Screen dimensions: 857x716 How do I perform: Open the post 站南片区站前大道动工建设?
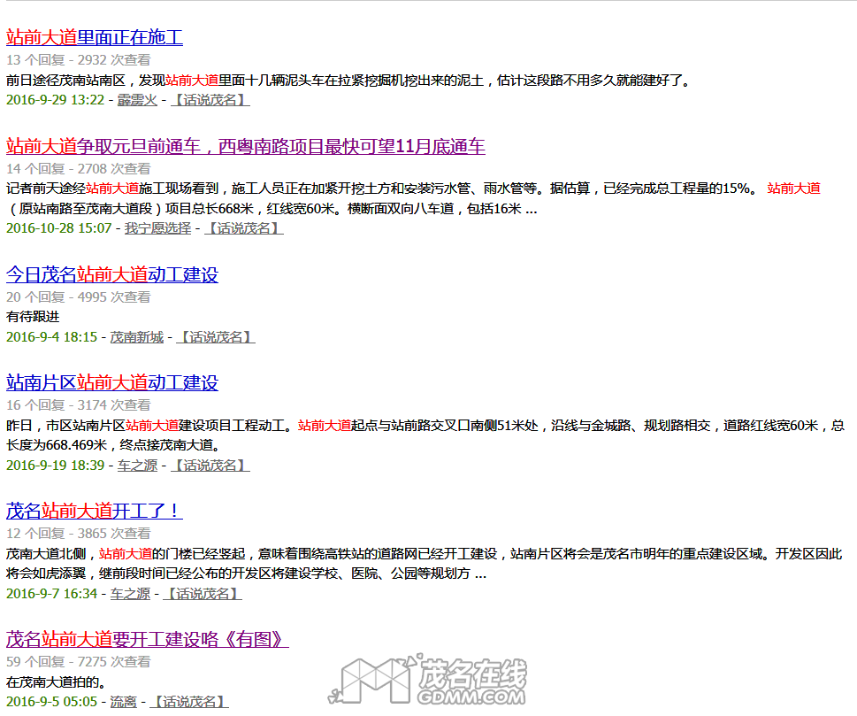click(x=111, y=382)
